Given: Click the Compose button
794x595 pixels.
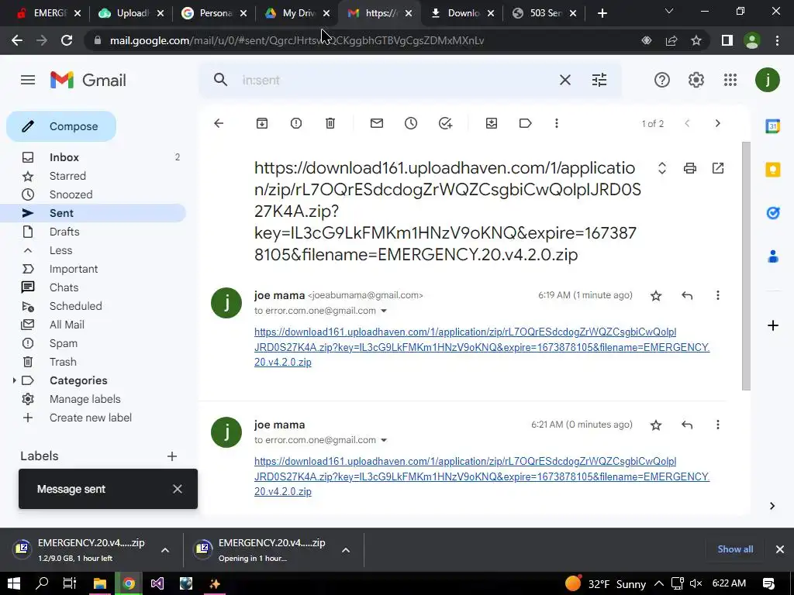Looking at the screenshot, I should pos(61,126).
